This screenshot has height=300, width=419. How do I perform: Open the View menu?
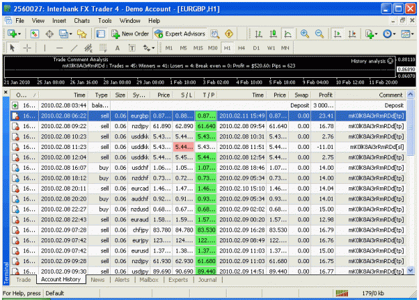[x=38, y=21]
